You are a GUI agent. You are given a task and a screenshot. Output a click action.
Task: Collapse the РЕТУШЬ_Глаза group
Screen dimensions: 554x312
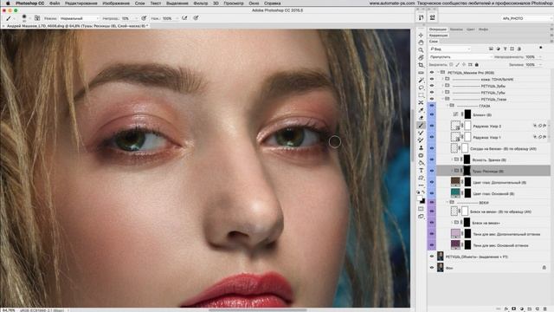pyautogui.click(x=442, y=99)
